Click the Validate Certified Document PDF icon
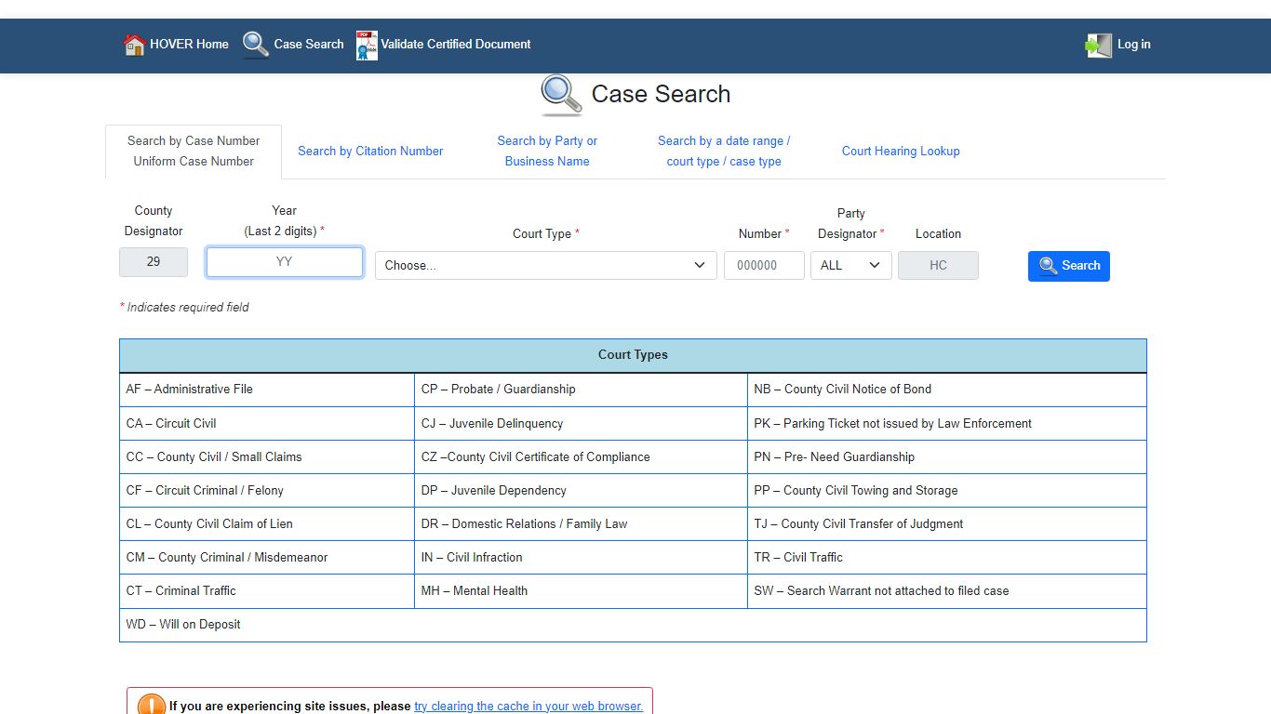This screenshot has width=1271, height=714. point(367,45)
